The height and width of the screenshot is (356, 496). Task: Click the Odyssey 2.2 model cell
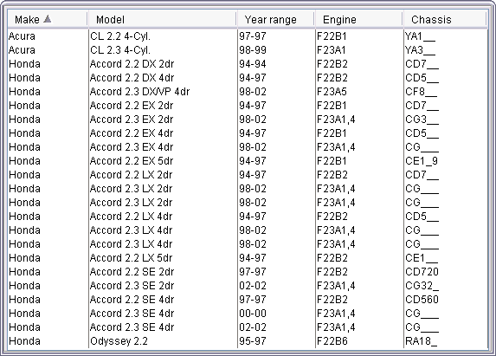pyautogui.click(x=163, y=341)
